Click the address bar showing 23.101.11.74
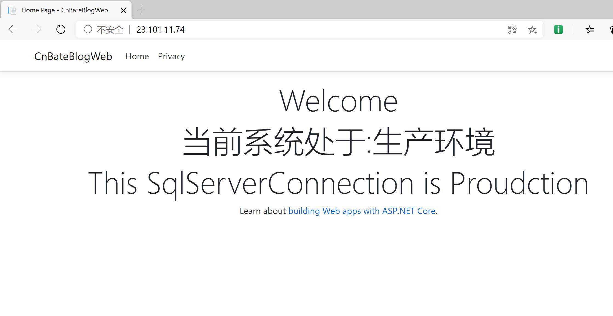Viewport: 613px width, 316px height. click(161, 29)
